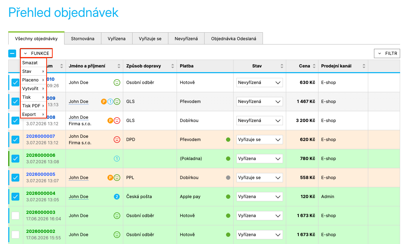Open John Doe customer link in PPL row
Image resolution: width=408 pixels, height=244 pixels.
point(78,178)
